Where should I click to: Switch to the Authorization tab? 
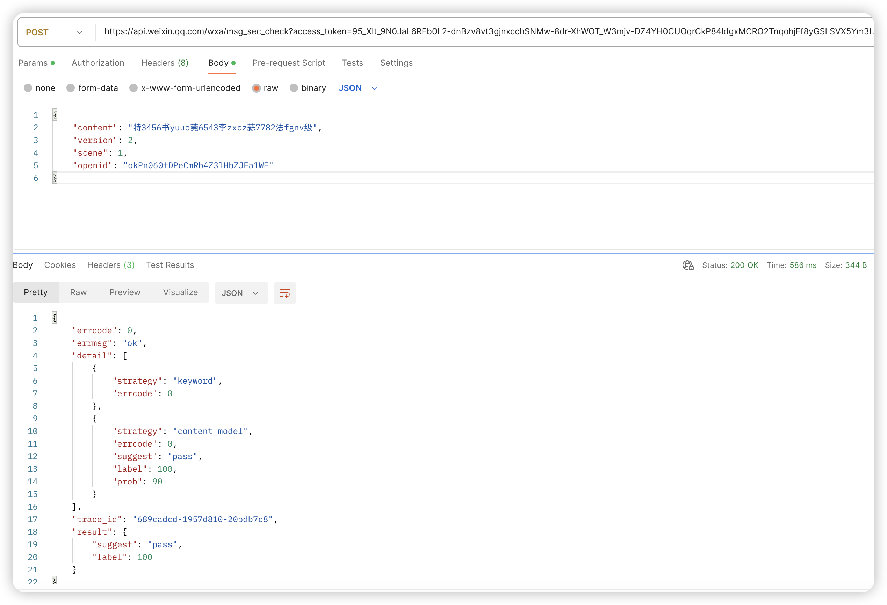(98, 63)
